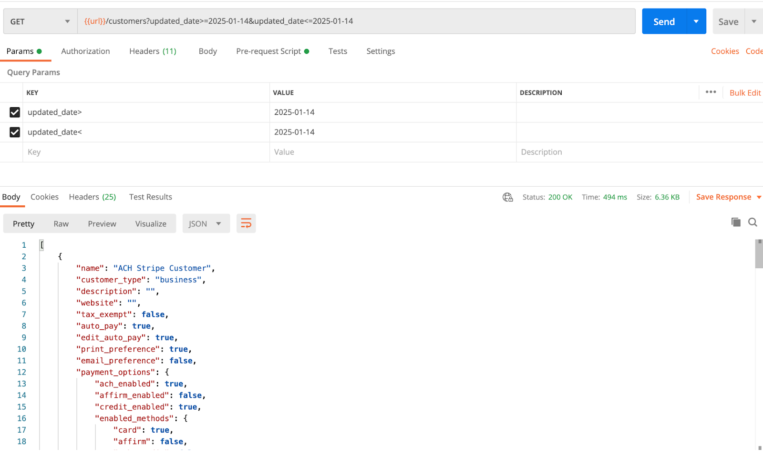Open search in response body

pos(753,222)
